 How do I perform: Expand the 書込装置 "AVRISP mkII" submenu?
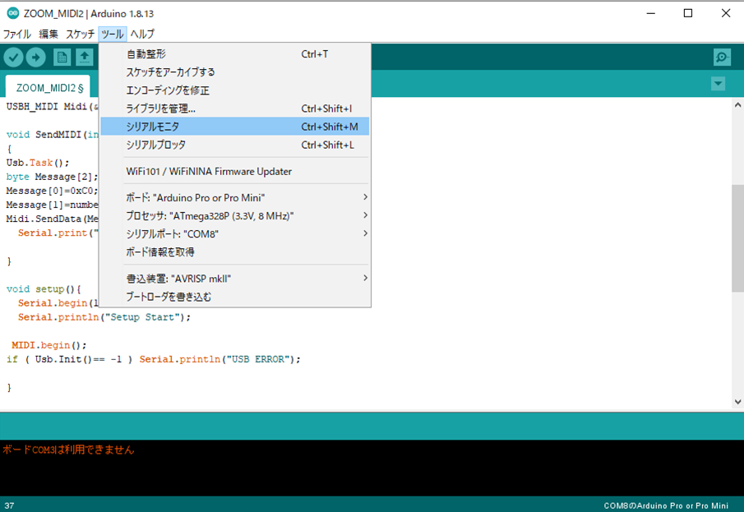pos(235,279)
